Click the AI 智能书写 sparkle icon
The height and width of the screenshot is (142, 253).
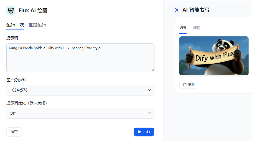[177, 10]
